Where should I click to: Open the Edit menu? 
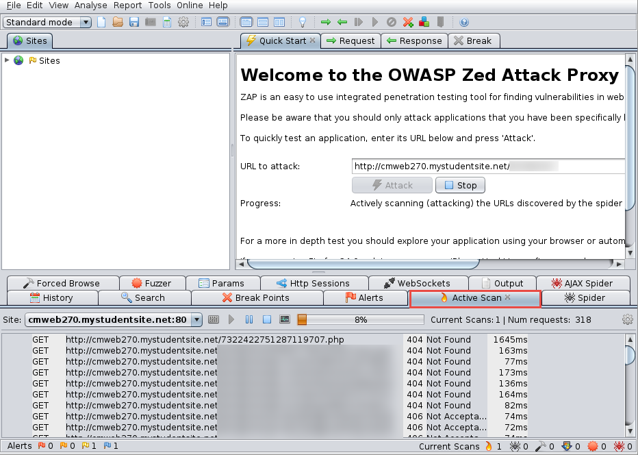35,5
